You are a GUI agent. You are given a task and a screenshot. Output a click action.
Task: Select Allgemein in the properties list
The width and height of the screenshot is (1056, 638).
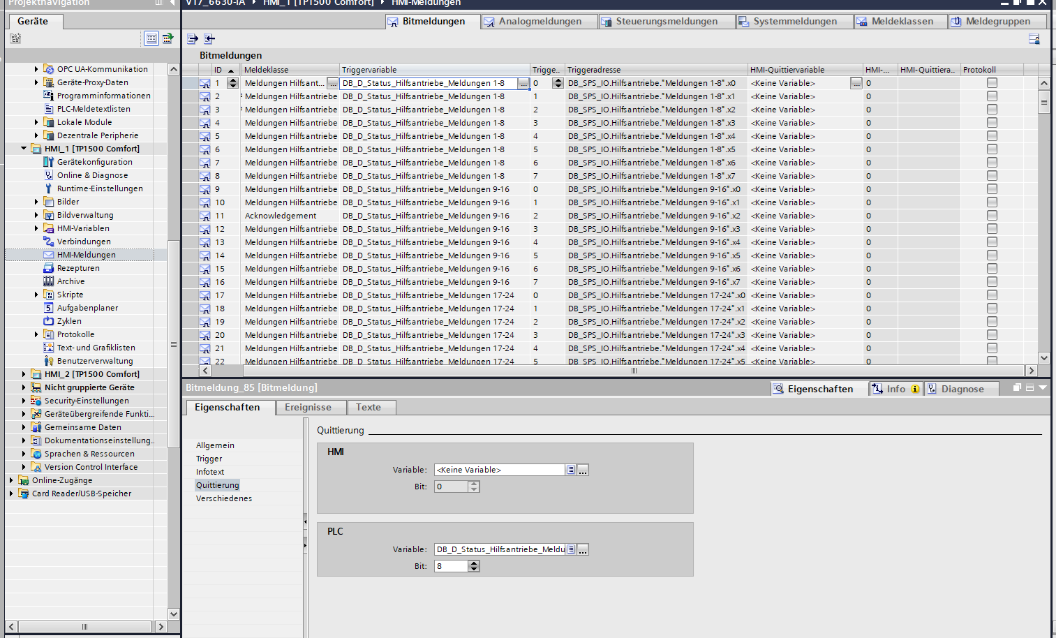[215, 445]
